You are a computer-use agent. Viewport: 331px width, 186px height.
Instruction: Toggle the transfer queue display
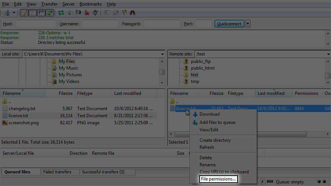point(50,13)
